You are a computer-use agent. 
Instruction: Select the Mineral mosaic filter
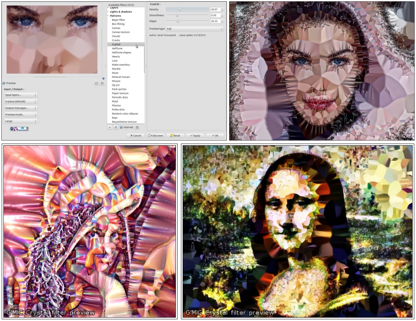[x=121, y=77]
